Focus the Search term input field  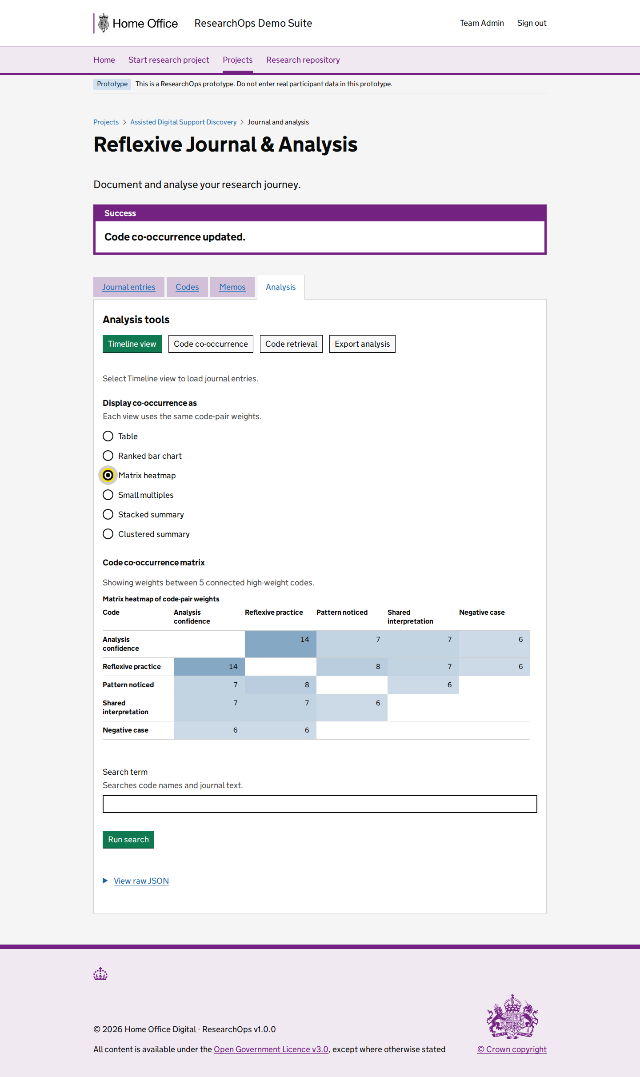[320, 804]
